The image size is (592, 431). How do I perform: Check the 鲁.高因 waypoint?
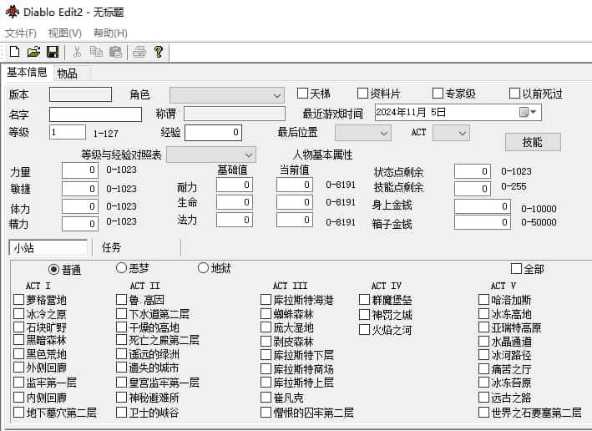click(x=140, y=300)
